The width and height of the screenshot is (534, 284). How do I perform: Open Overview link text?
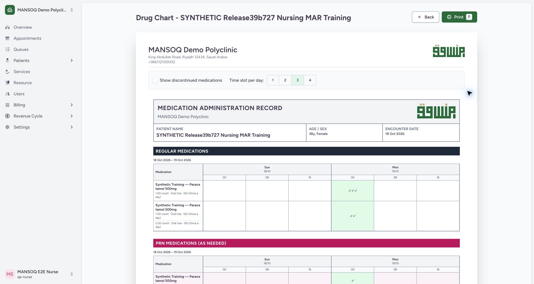point(23,27)
